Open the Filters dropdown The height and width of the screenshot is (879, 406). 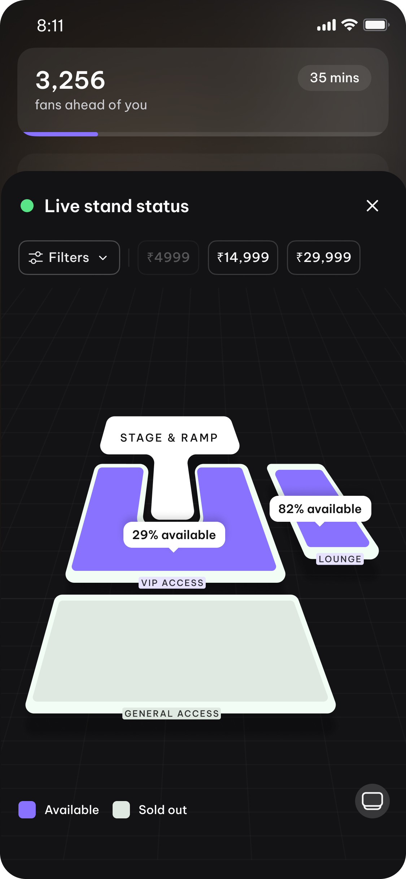click(x=69, y=258)
